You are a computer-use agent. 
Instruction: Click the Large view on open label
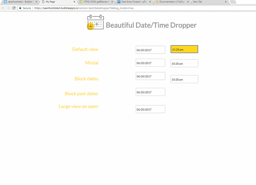(x=78, y=106)
